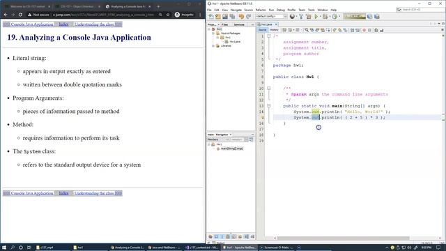Click the taskbar search magnifier icon
Screen dimensions: 446x251
click(13, 248)
